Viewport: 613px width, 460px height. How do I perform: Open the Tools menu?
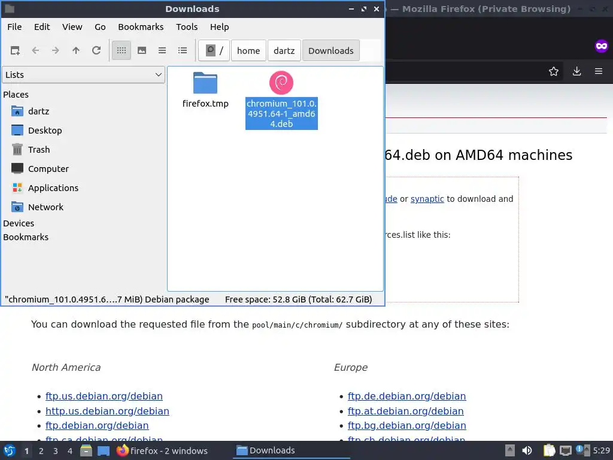(187, 27)
